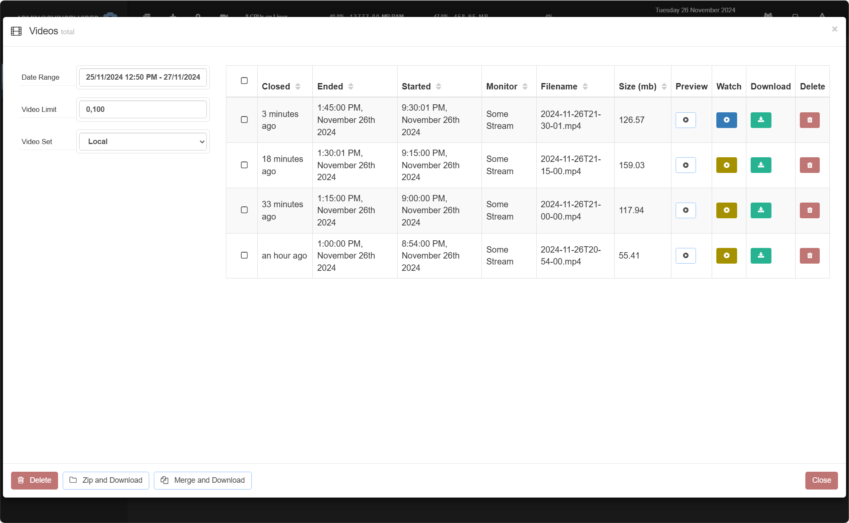Download the 2024-11-26T21-30-01.mp4 file
The height and width of the screenshot is (523, 849).
(761, 120)
